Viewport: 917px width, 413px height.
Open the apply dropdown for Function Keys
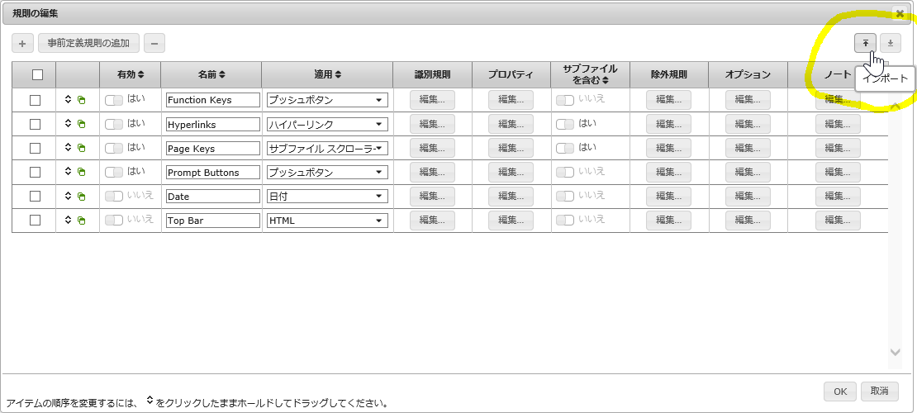[x=326, y=100]
